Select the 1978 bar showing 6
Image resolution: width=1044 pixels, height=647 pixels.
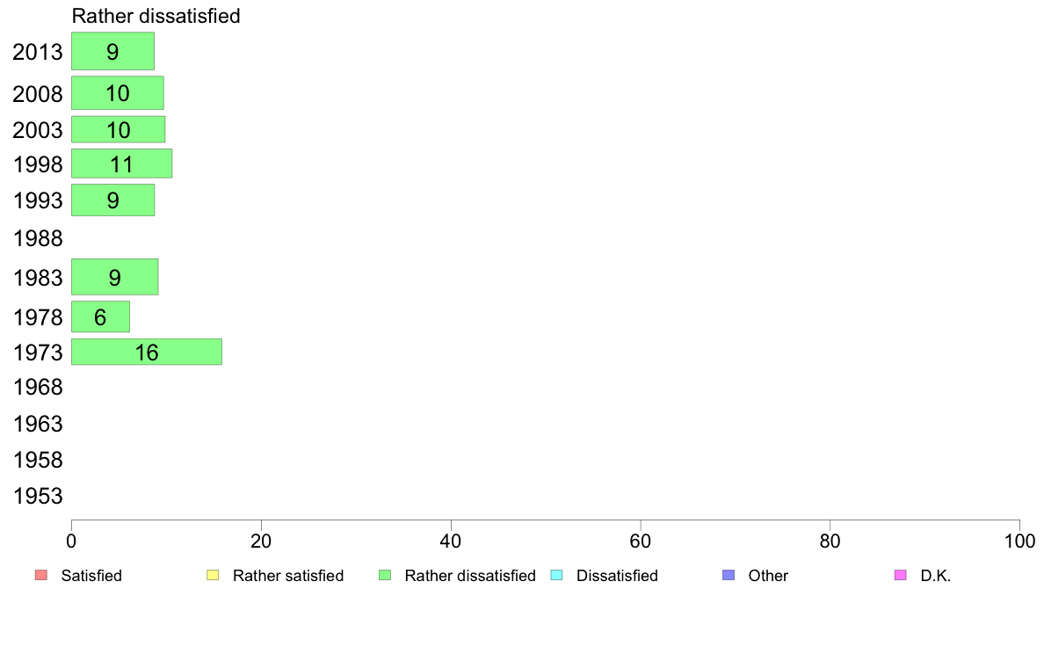tap(100, 316)
